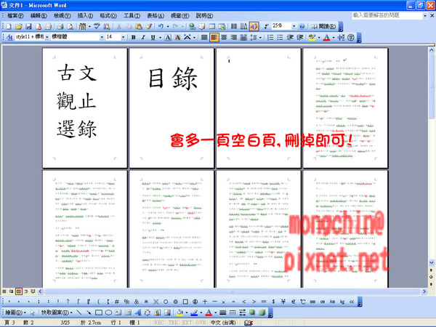Open the 插入 Insert menu

(85, 15)
